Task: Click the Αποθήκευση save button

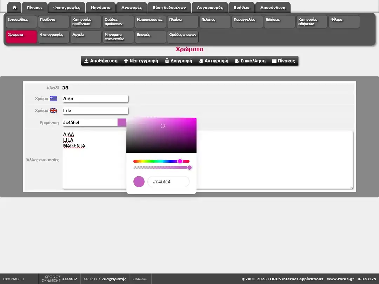Action: [x=101, y=61]
